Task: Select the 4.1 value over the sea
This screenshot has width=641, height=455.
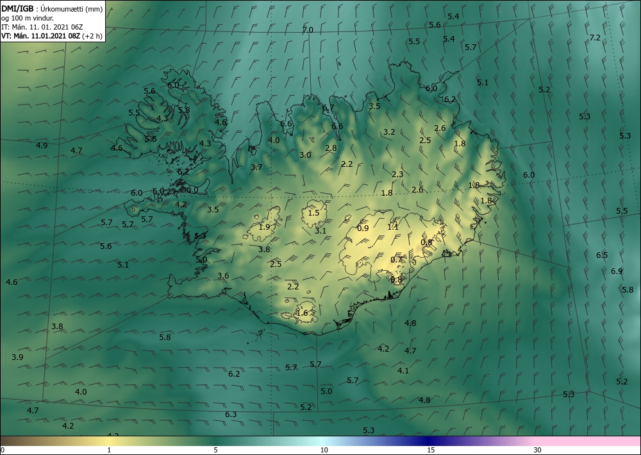Action: [403, 371]
